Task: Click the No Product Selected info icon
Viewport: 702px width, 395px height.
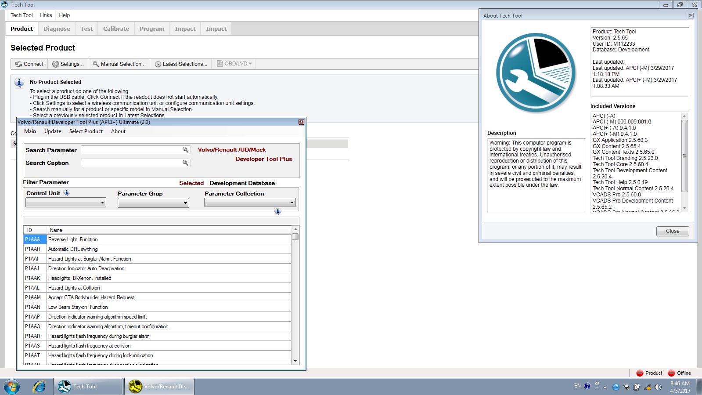Action: click(19, 83)
